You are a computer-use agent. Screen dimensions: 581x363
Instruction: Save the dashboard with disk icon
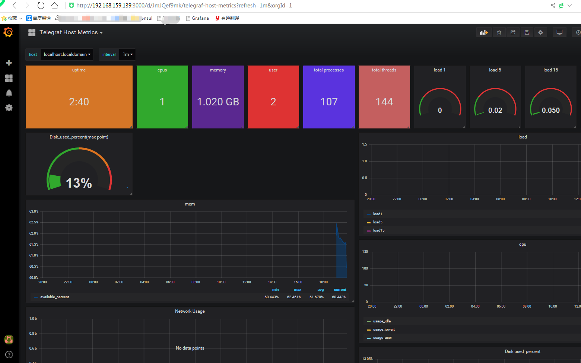[527, 32]
